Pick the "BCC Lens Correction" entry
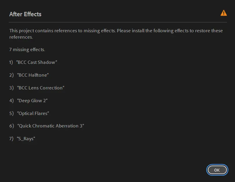Screen dimensions: 235x182 click(41, 88)
